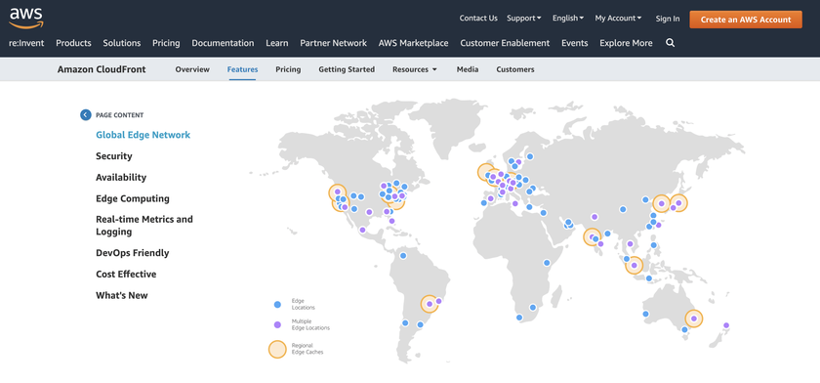Expand the My Account dropdown
Screen dimensions: 820x383
[618, 18]
